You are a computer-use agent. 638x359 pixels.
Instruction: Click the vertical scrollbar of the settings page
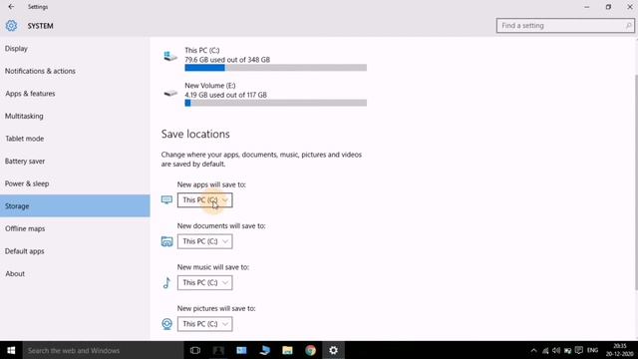coord(636,182)
